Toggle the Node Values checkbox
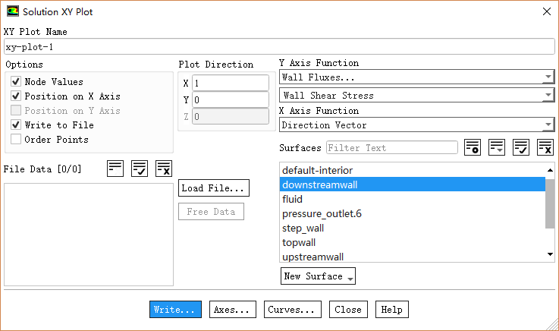This screenshot has width=559, height=331. 16,82
